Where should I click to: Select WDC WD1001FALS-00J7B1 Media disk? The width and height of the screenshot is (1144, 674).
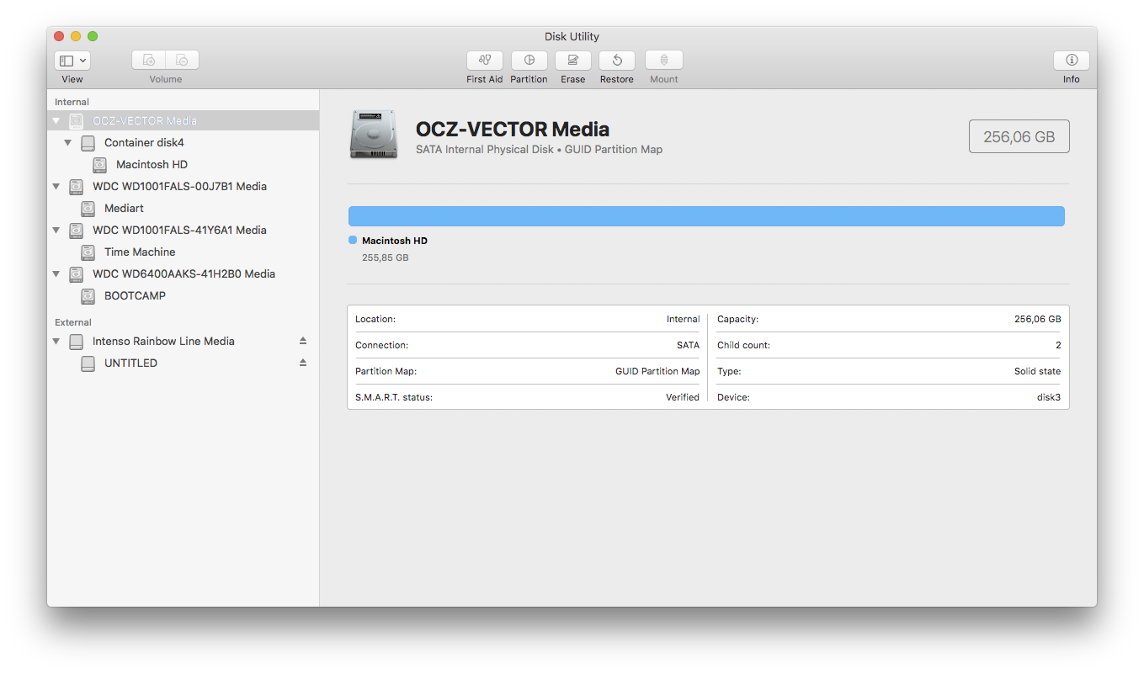[x=184, y=186]
